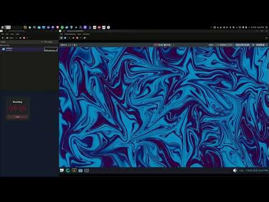Open host application launcher in top panel
The width and height of the screenshot is (269, 202).
point(2,27)
